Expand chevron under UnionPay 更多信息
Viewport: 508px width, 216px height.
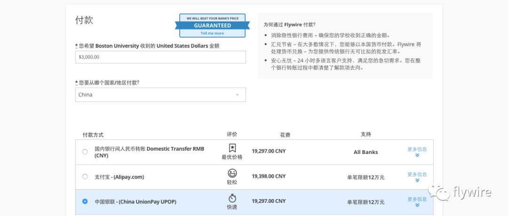pos(417,205)
